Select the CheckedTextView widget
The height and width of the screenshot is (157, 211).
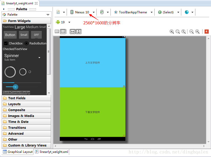[x=15, y=49]
